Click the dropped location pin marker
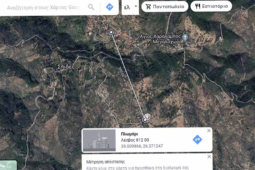The height and width of the screenshot is (170, 255). (147, 117)
